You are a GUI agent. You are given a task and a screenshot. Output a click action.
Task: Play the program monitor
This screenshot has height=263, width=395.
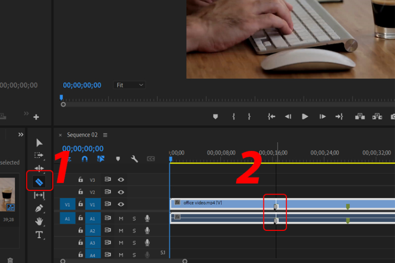click(305, 117)
